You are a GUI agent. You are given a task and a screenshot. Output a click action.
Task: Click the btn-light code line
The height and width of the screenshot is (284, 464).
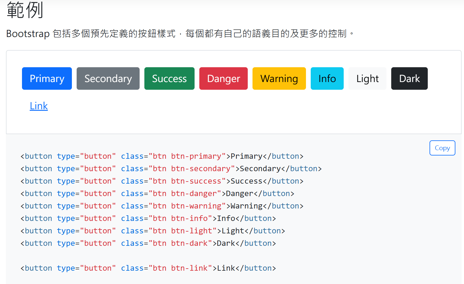[153, 231]
